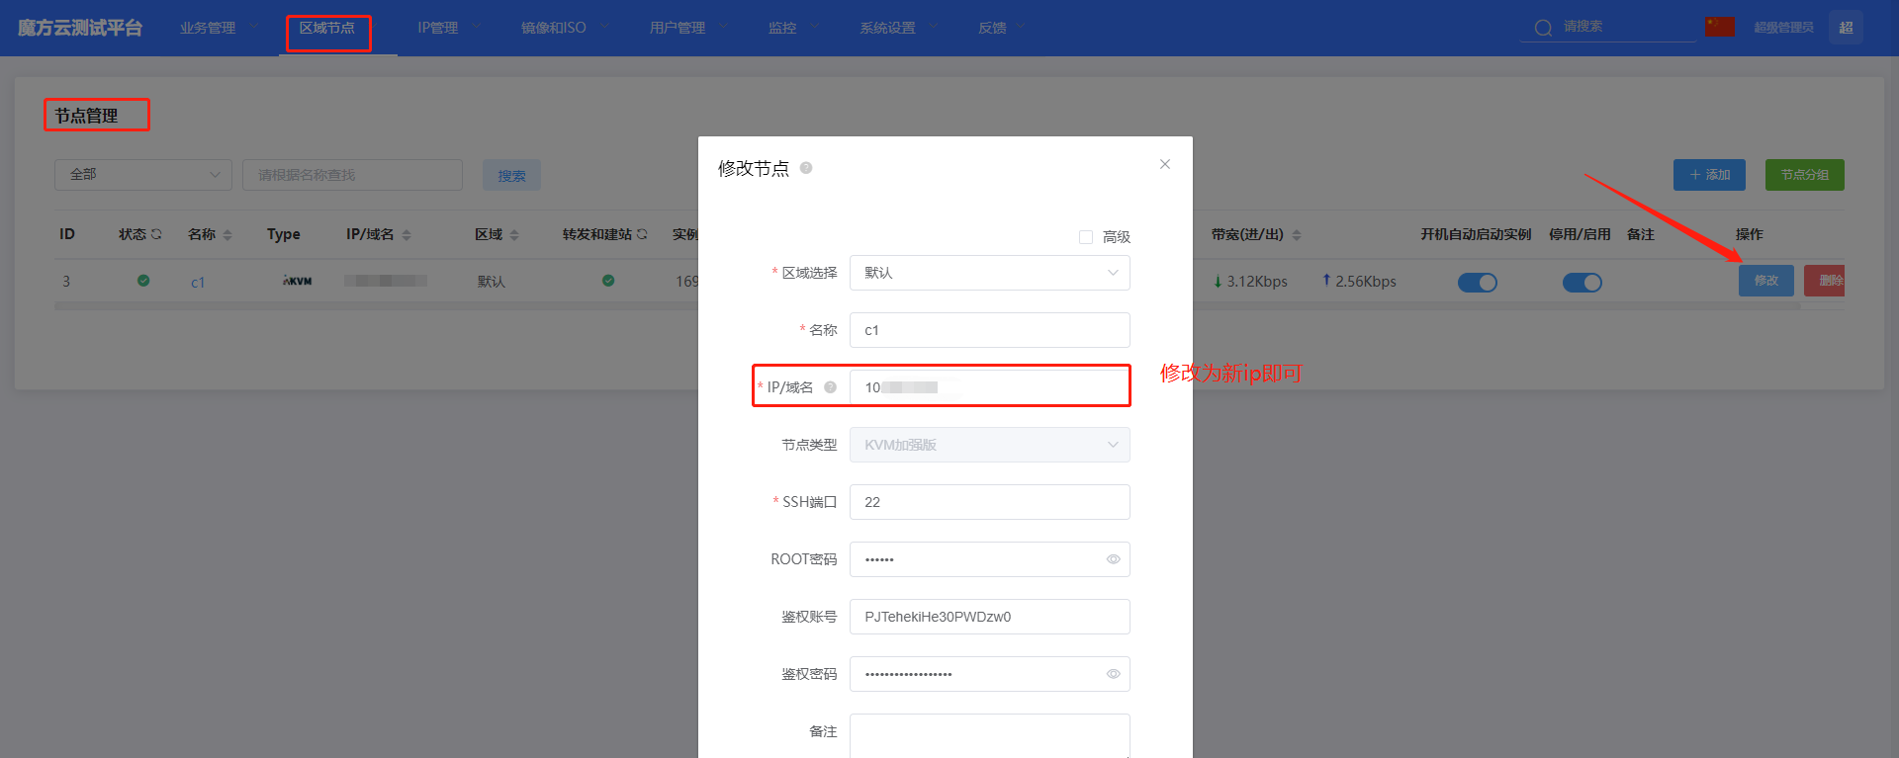Viewport: 1899px width, 758px height.
Task: Expand the 区域选择 dropdown
Action: pos(990,273)
